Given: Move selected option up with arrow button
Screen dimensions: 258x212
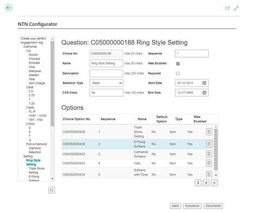Looking at the screenshot, I should [206, 183].
